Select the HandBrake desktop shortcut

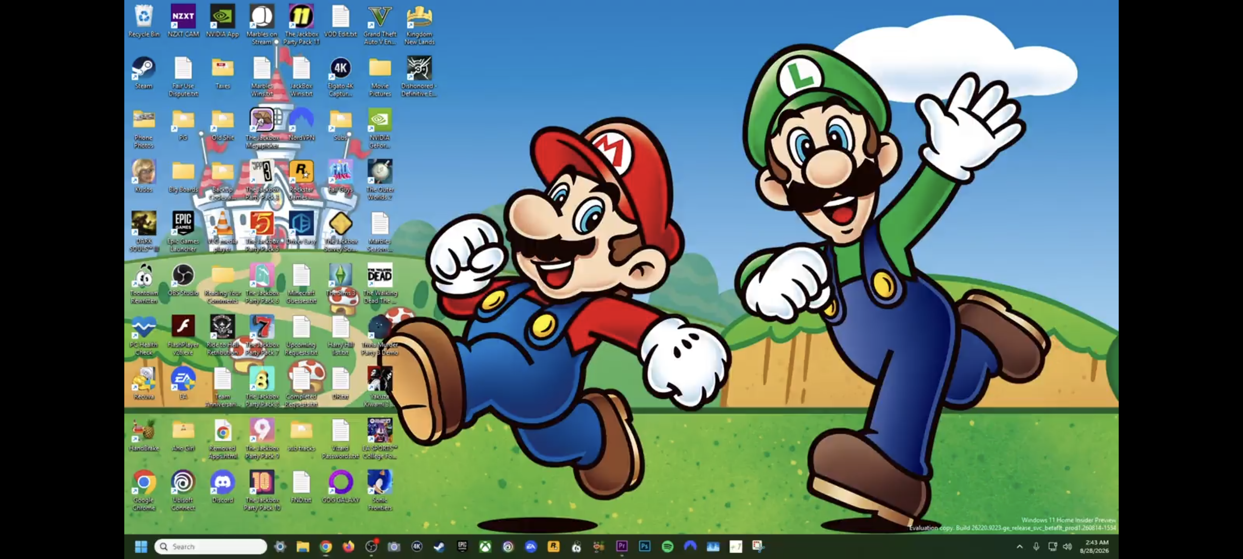pos(144,435)
